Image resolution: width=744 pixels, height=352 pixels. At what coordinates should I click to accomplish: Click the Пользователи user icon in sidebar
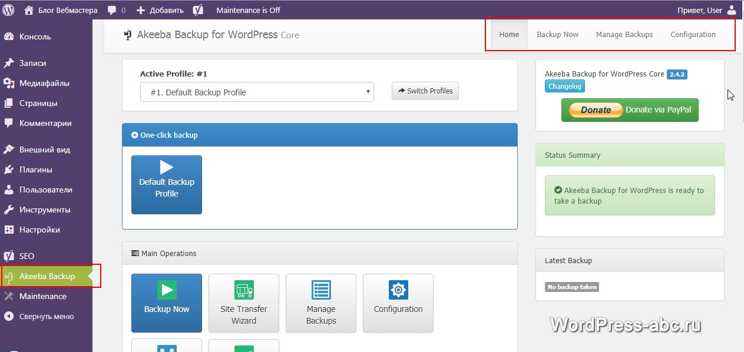click(9, 190)
